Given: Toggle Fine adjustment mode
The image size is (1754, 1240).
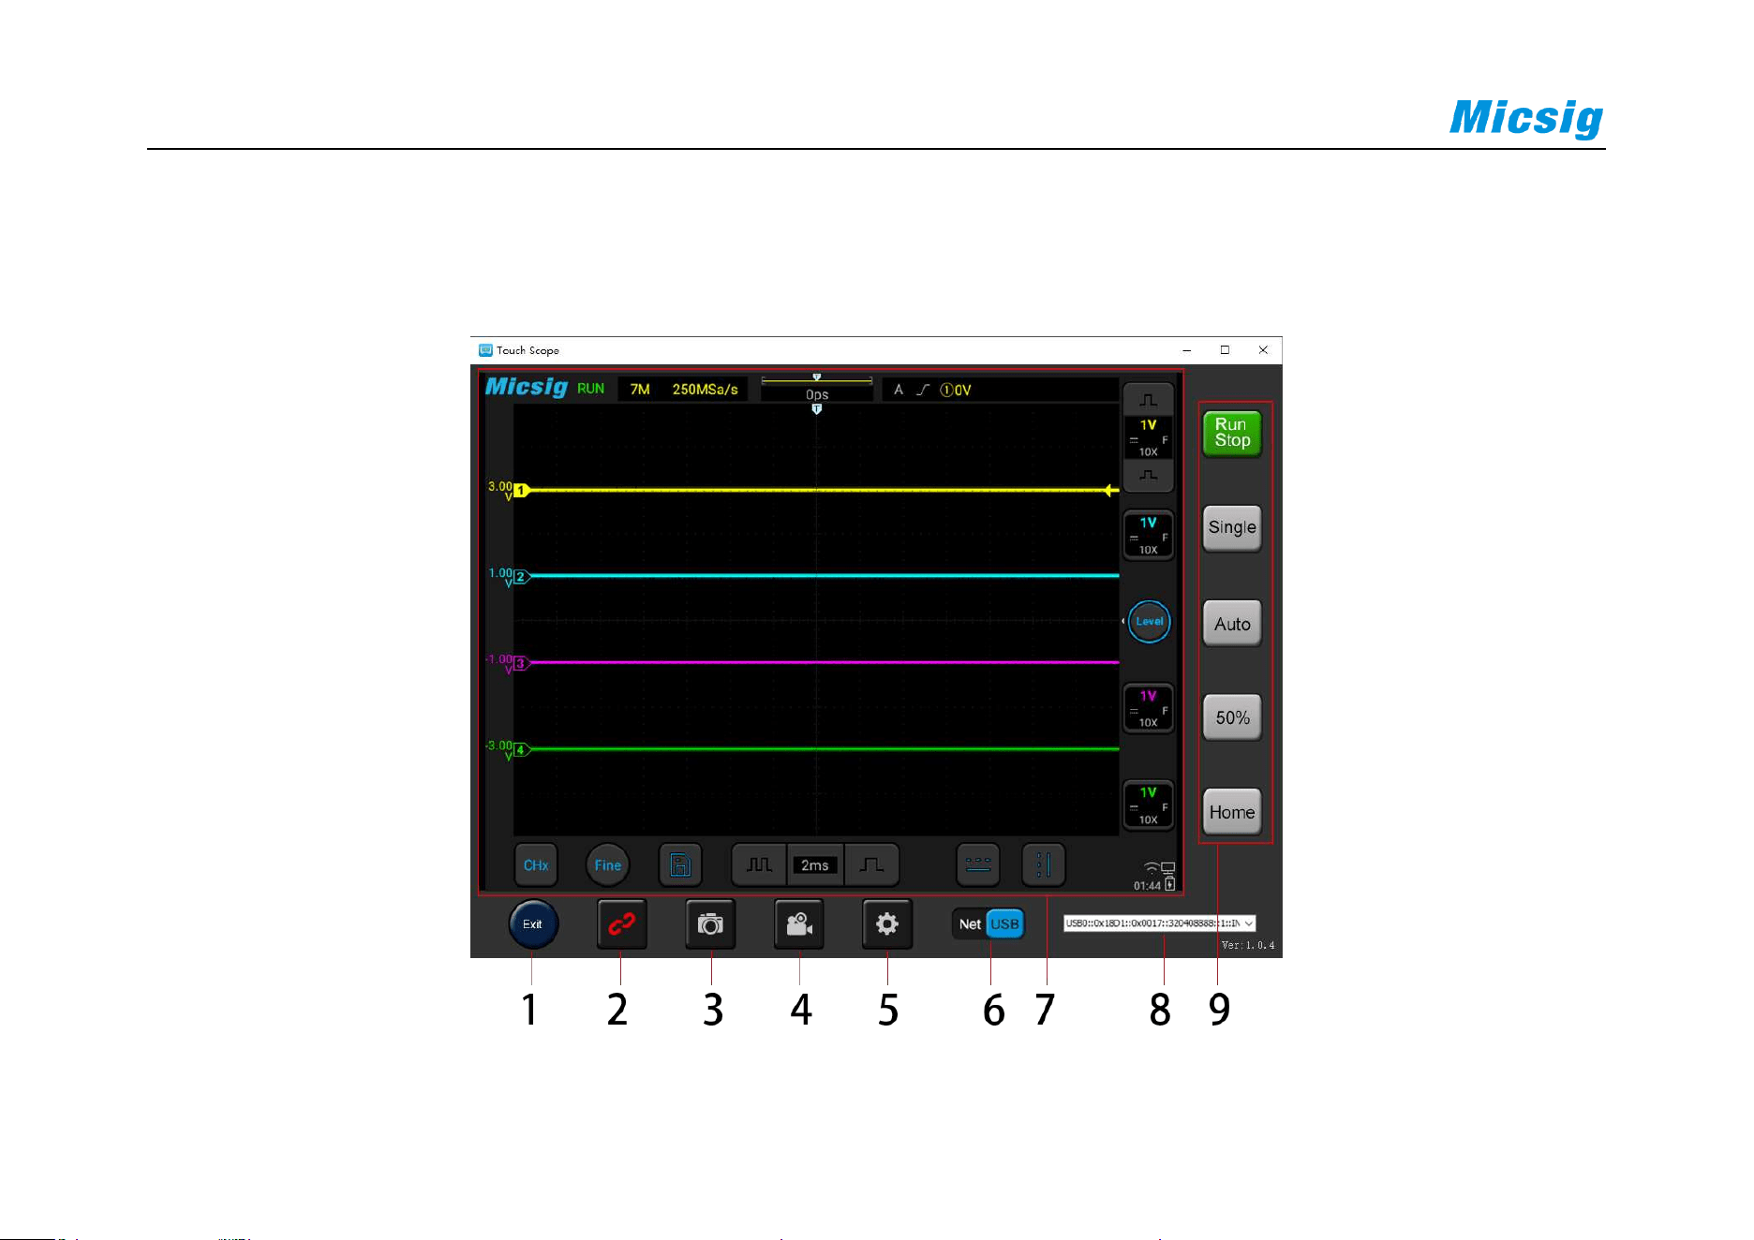Looking at the screenshot, I should point(608,865).
